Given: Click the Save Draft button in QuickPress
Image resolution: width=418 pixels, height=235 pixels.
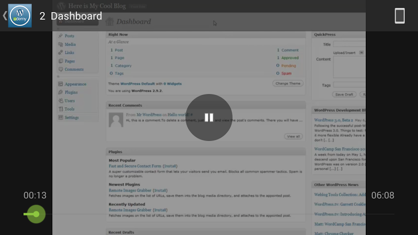Looking at the screenshot, I should coord(344,95).
